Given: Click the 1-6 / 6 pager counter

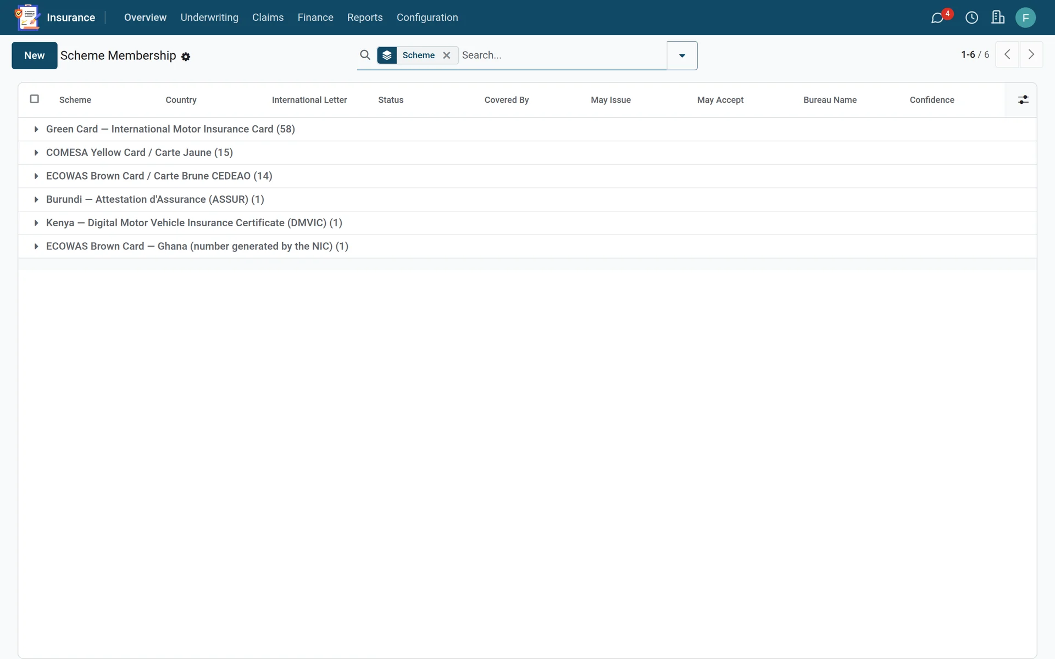Looking at the screenshot, I should click(x=975, y=54).
